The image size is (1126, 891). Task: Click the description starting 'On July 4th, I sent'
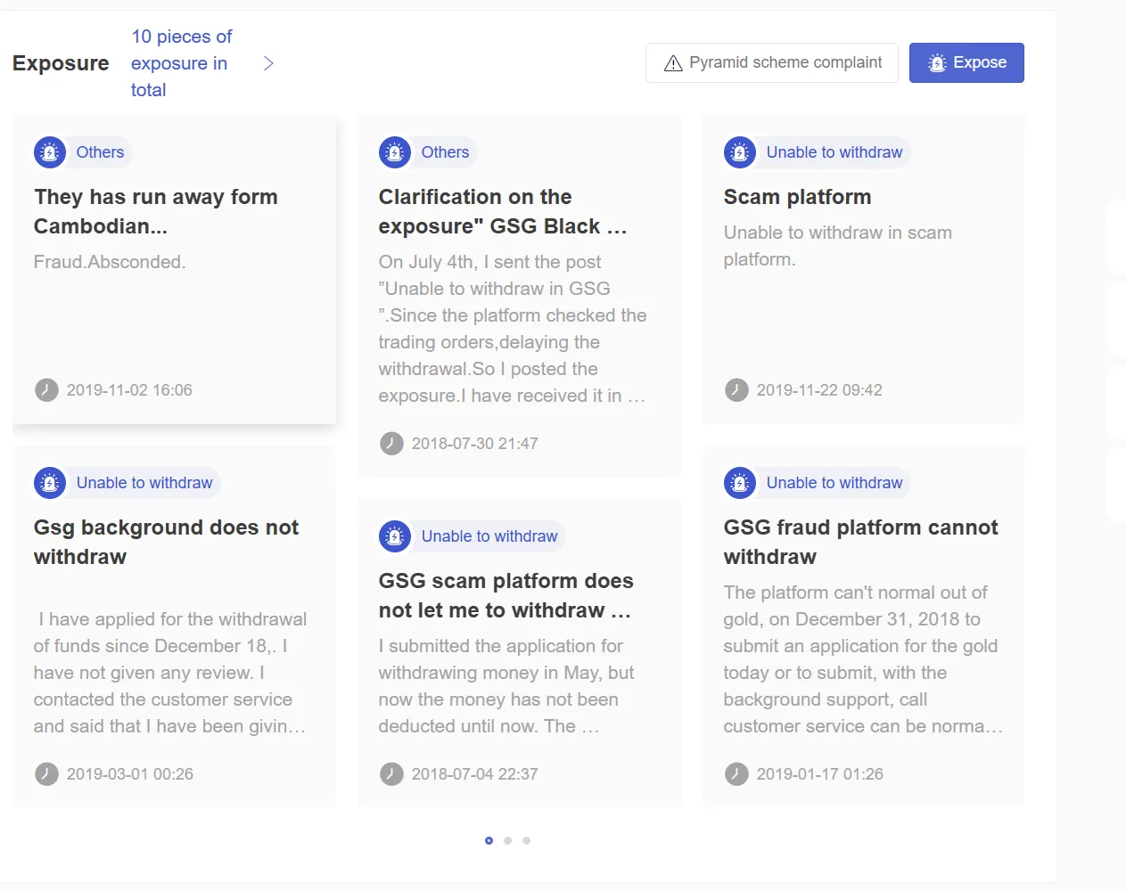(513, 329)
